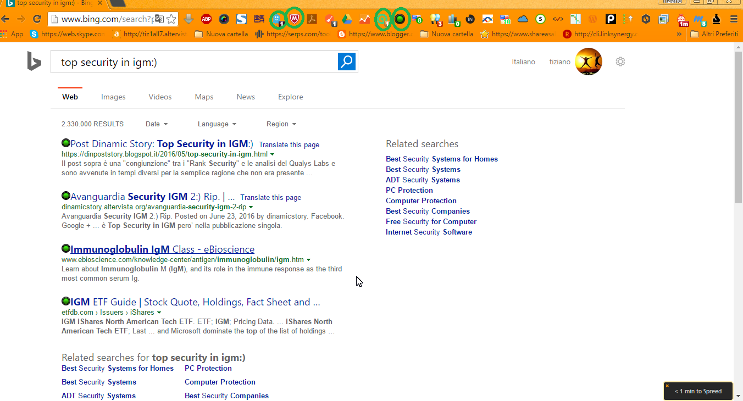Viewport: 743px width, 401px height.
Task: Go back with the browser back arrow
Action: click(5, 19)
